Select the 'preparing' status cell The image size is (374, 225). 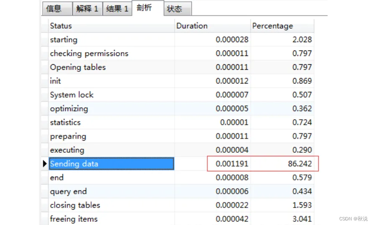pos(112,137)
